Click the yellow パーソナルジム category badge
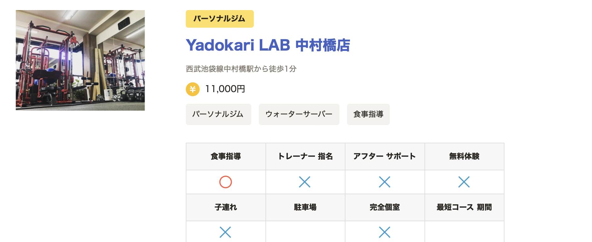592x242 pixels. tap(220, 19)
